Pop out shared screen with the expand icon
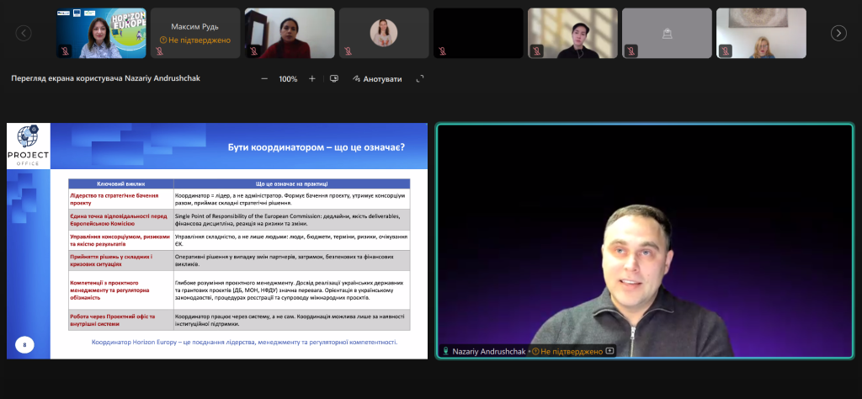 click(420, 78)
